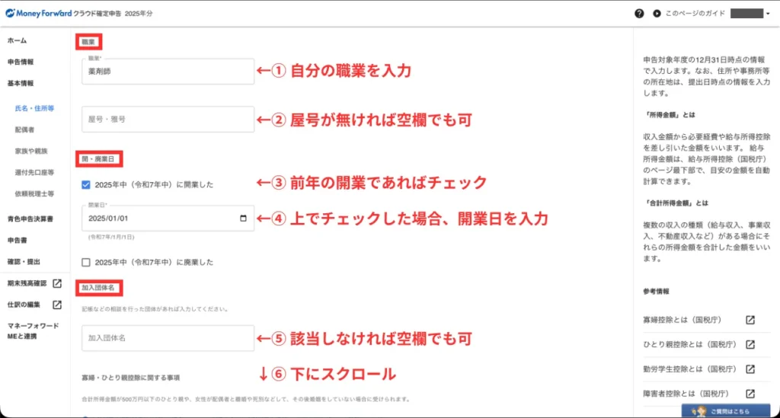Click external icon next to 勤労学生控除とは

point(750,369)
